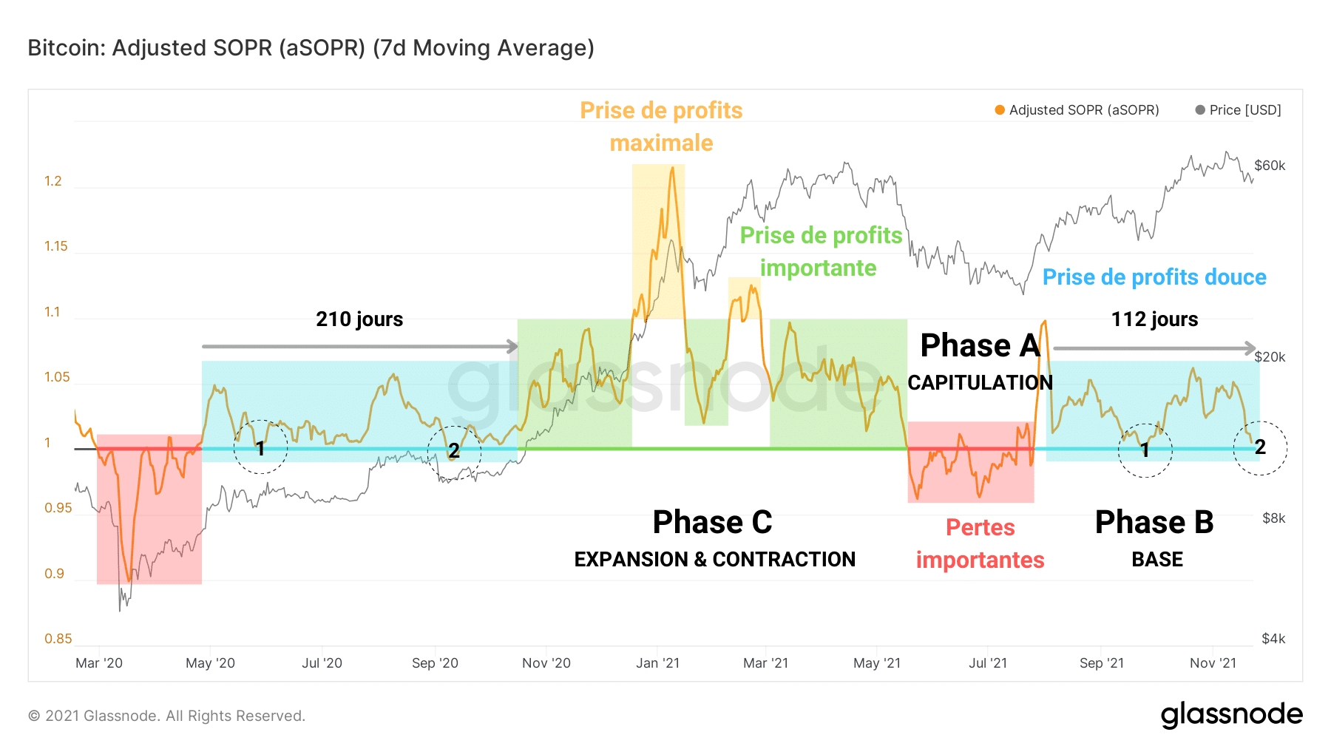This screenshot has height=749, width=1331.
Task: Toggle the Adjusted SOPR (aSOPR) legend label
Action: (x=1084, y=110)
